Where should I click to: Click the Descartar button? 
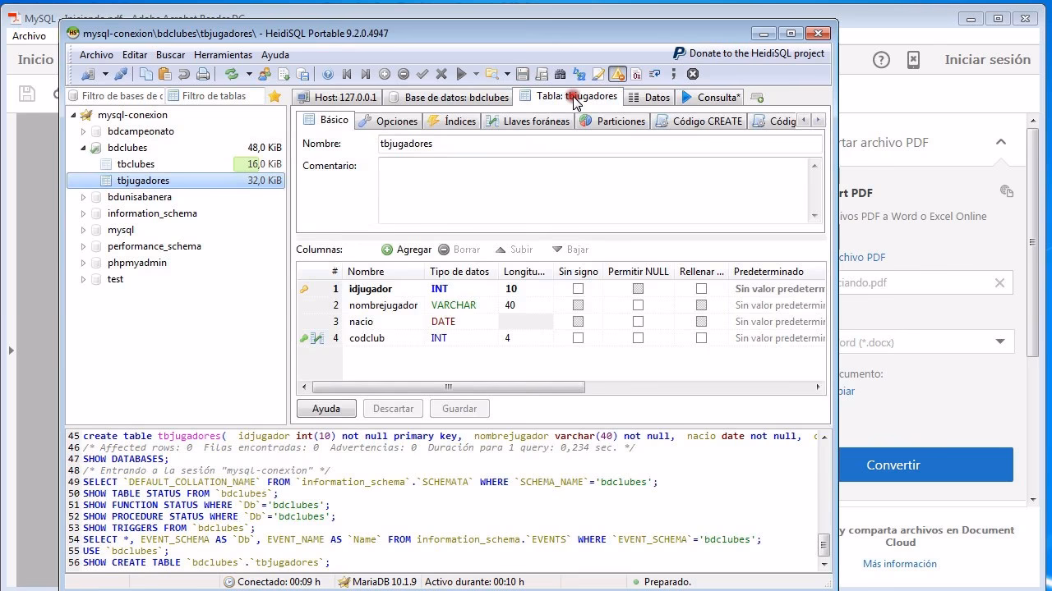point(393,408)
